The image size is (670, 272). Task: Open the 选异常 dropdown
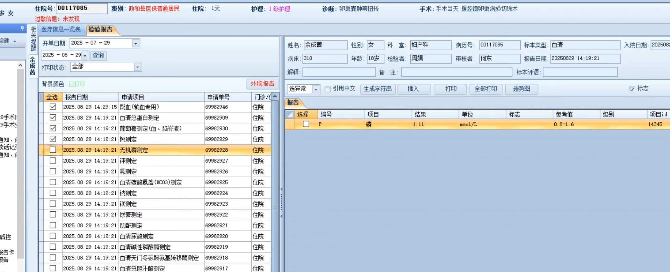pos(316,89)
